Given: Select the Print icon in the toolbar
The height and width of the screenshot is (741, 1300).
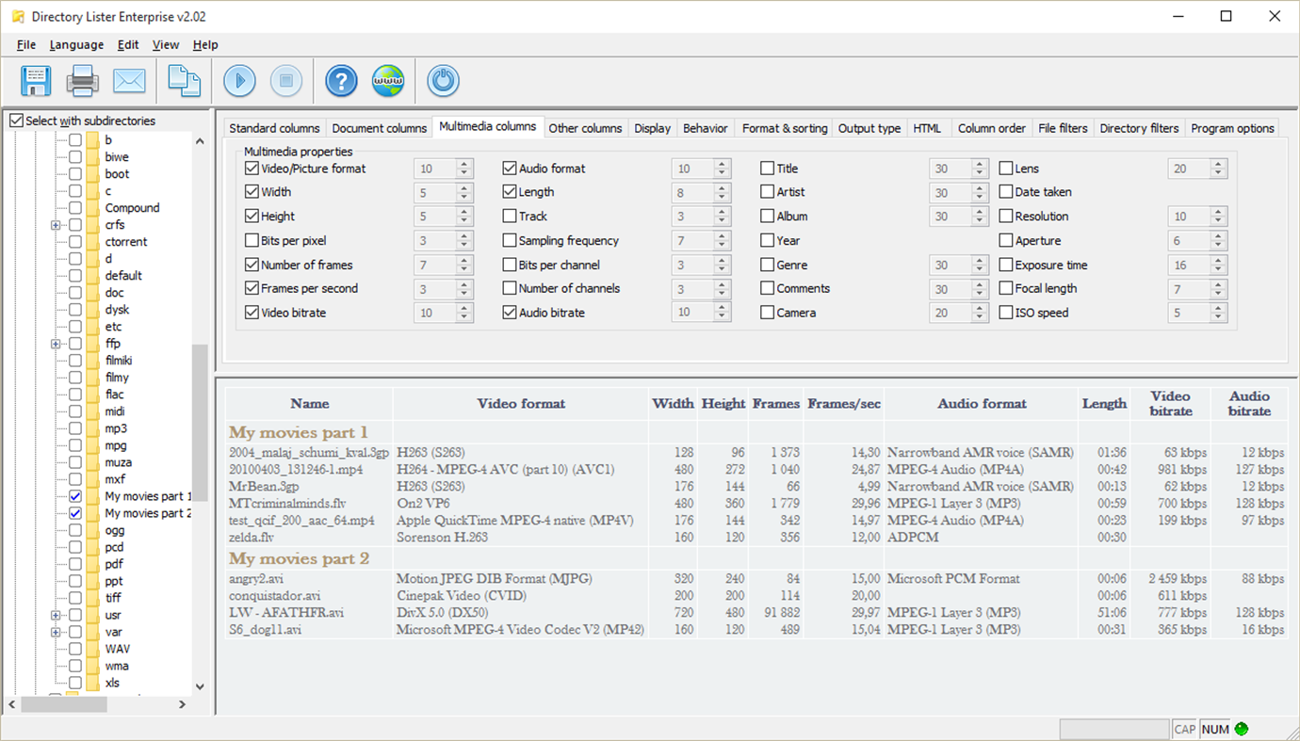Looking at the screenshot, I should point(82,81).
